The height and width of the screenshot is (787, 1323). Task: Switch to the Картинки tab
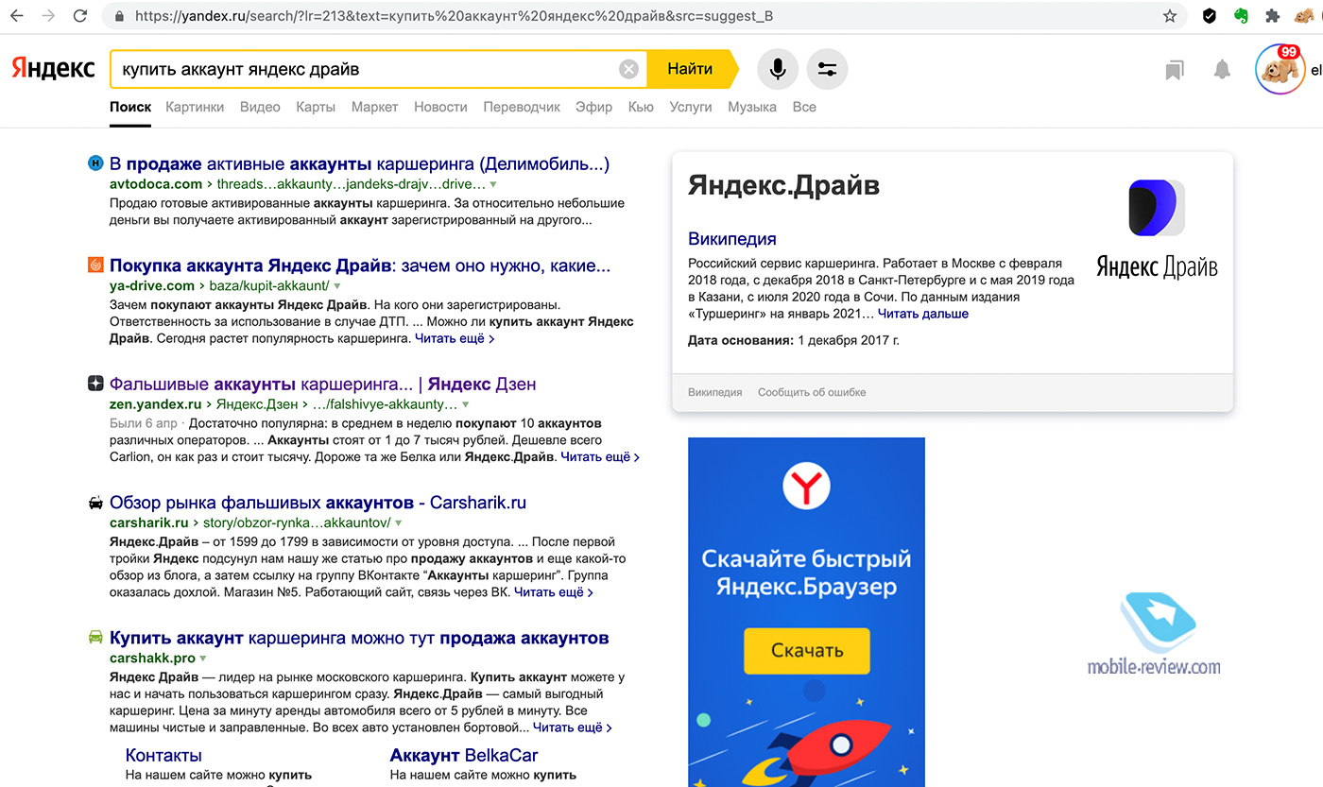pyautogui.click(x=195, y=107)
